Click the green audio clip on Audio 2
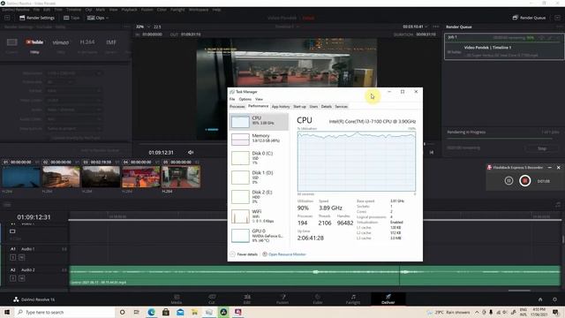Screen dimensions: 565x318 [314, 276]
